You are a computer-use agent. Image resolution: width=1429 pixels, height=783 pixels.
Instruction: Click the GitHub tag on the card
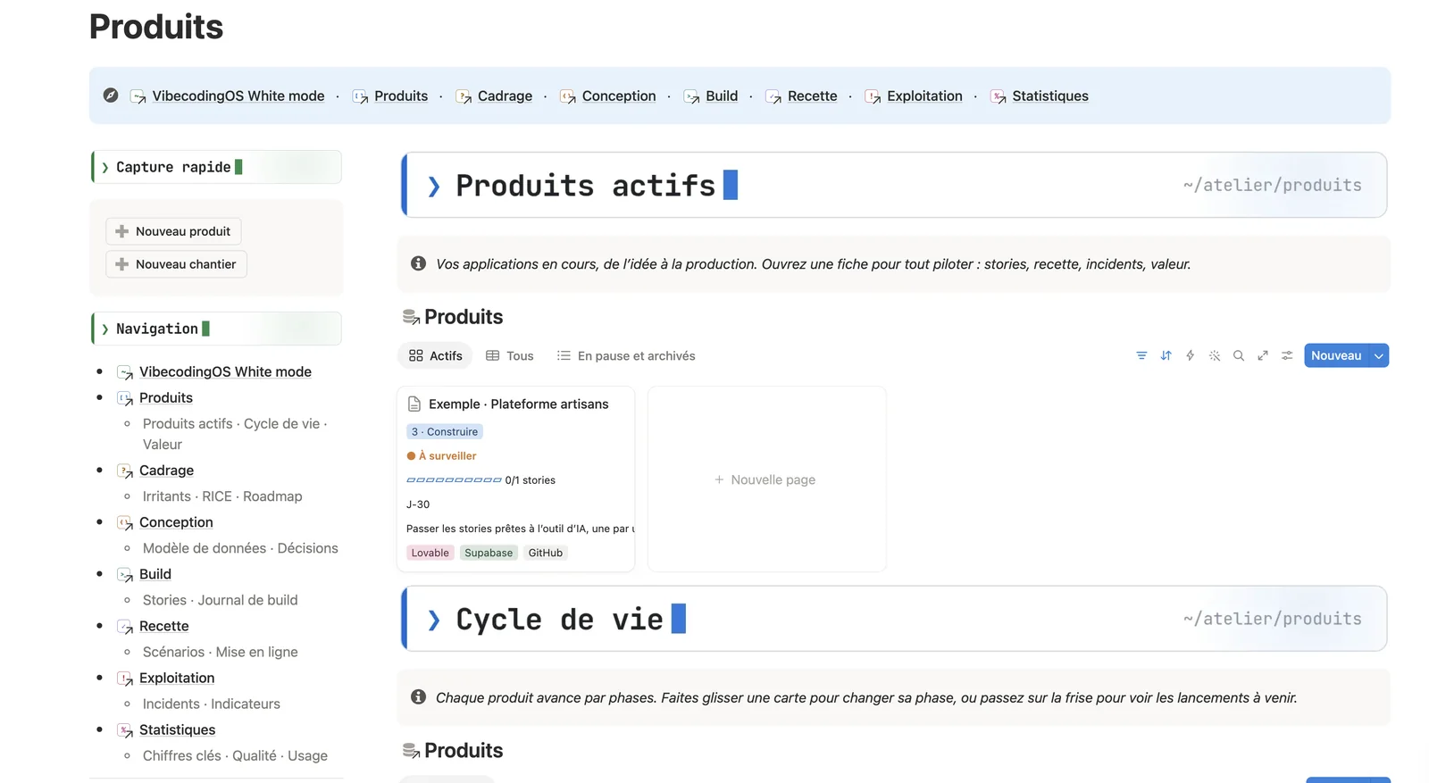[x=545, y=553]
